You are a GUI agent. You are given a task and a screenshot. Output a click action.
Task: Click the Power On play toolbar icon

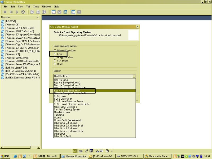pyautogui.click(x=17, y=12)
